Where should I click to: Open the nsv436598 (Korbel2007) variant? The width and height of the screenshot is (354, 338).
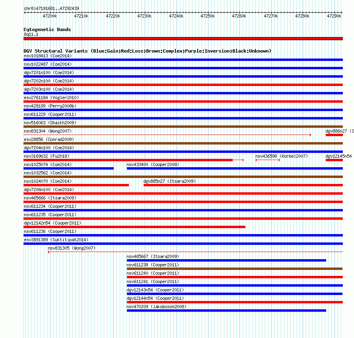[282, 156]
